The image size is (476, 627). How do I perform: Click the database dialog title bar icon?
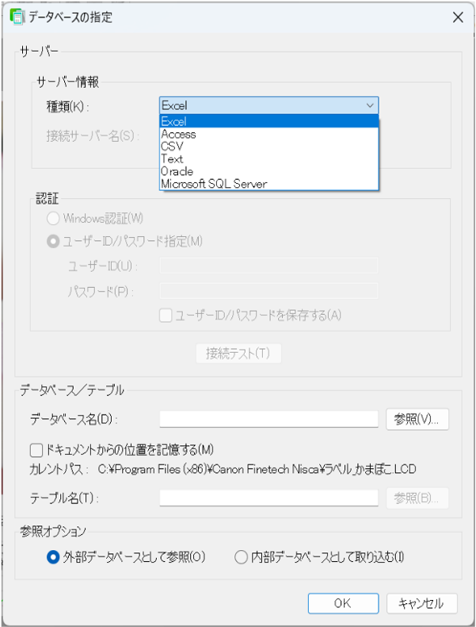point(14,17)
